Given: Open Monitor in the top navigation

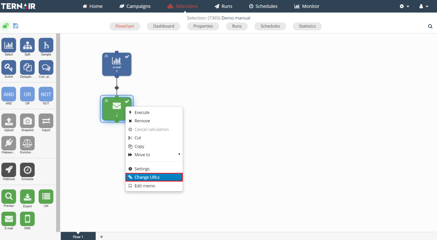Looking at the screenshot, I should click(x=307, y=6).
